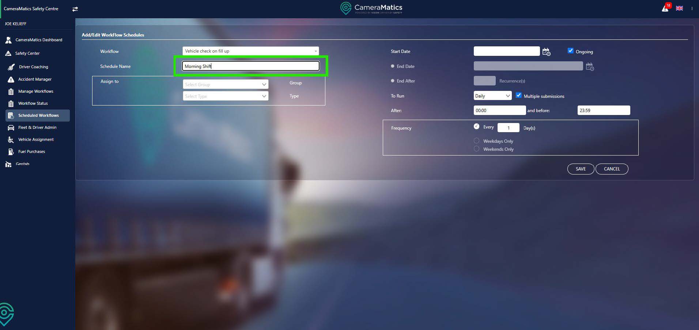699x330 pixels.
Task: Go to Manage Workflows in sidebar
Action: [x=35, y=91]
